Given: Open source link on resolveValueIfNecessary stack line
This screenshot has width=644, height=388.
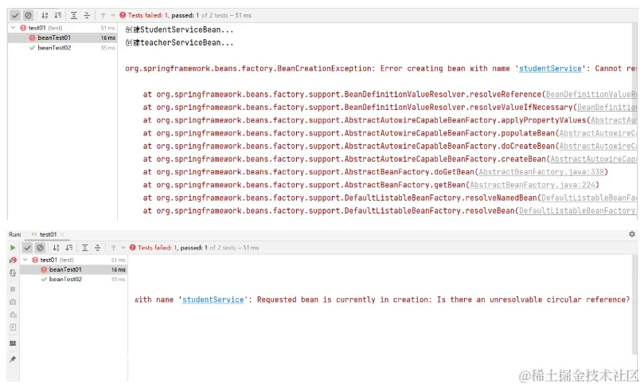Looking at the screenshot, I should click(x=607, y=108).
